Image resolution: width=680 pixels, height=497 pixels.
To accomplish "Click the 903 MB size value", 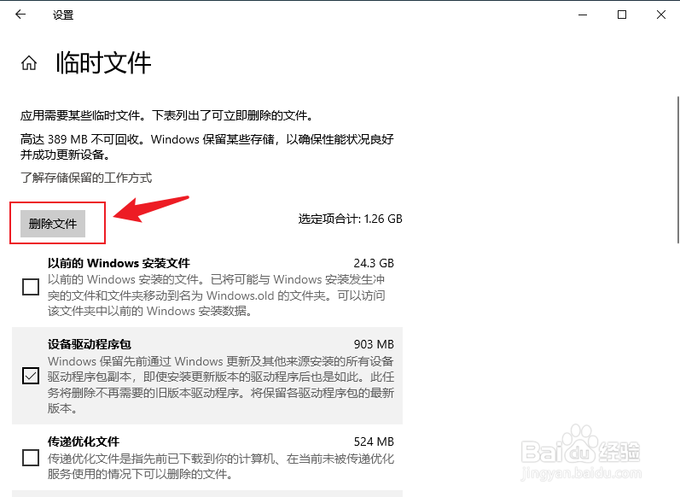I will coord(374,344).
